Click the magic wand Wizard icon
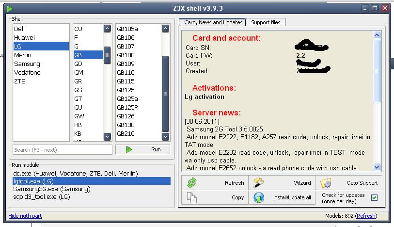394x227 pixels. (259, 183)
